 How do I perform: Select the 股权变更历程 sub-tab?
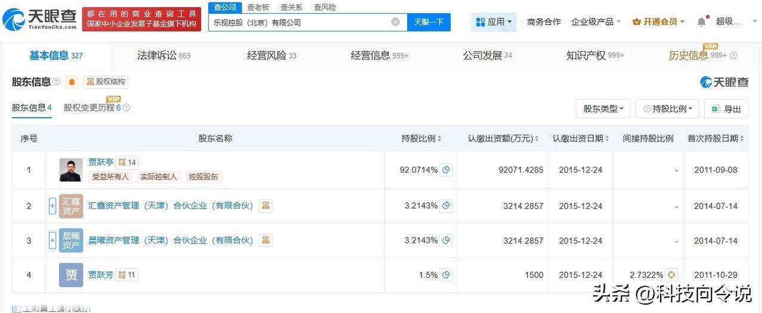coord(92,108)
